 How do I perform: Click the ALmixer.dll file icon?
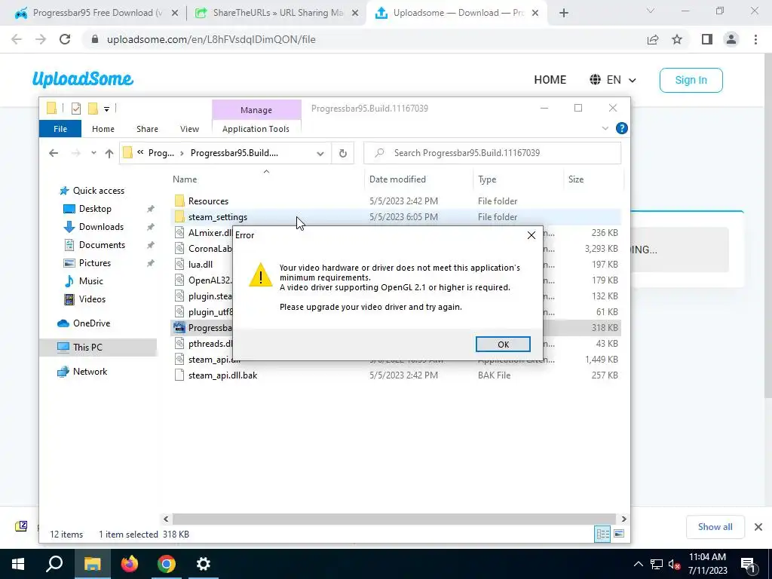[179, 233]
